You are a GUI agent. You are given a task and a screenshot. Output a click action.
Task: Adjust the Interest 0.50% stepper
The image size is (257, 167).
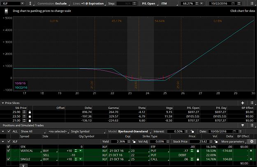pos(187,131)
